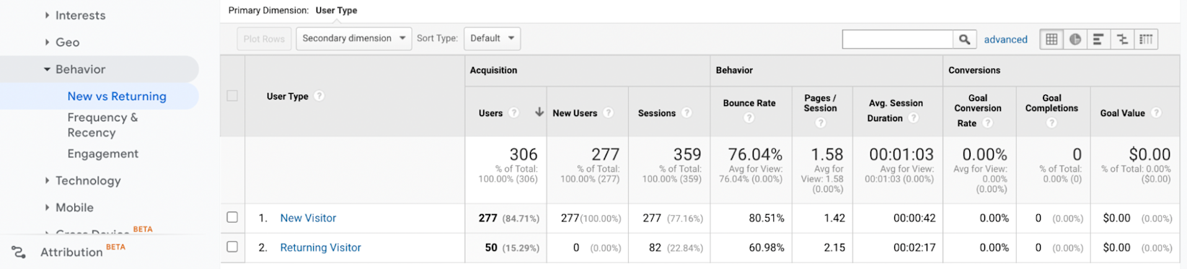Switch to data table view icon

[1051, 39]
